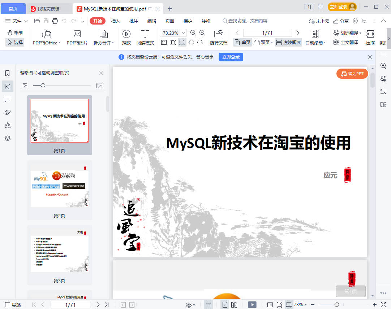
Task: Open the 文件 menu dropdown
Action: (x=17, y=21)
